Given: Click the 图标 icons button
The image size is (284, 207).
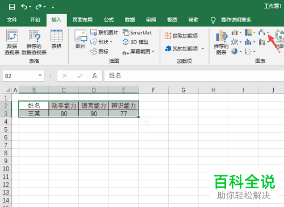Looking at the screenshot, I should 99,51.
